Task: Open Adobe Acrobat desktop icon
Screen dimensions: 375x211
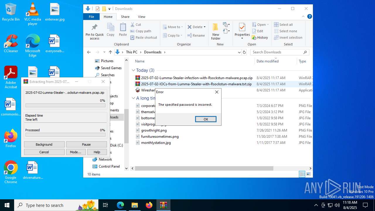Action: [x=11, y=77]
